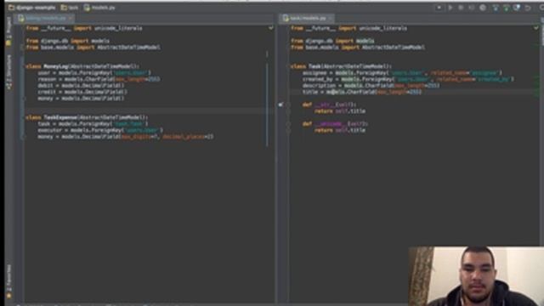
Task: Select models.py breadcrumb in navigation bar
Action: 99,8
